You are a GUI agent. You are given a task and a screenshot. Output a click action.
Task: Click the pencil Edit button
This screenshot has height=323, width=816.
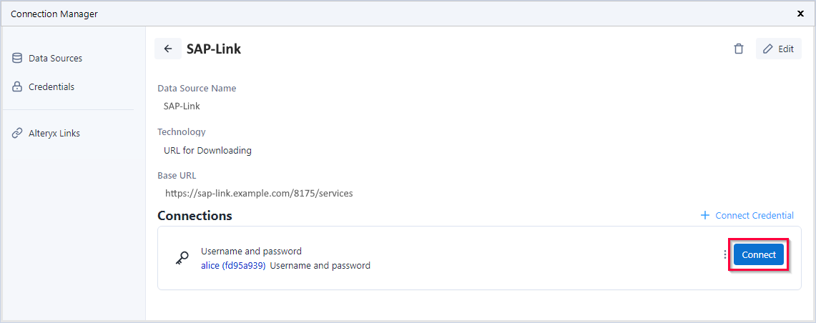point(778,49)
